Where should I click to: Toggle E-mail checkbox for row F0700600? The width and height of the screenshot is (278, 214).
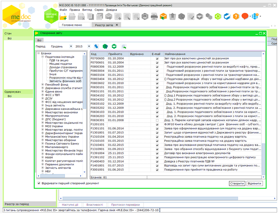click(157, 58)
